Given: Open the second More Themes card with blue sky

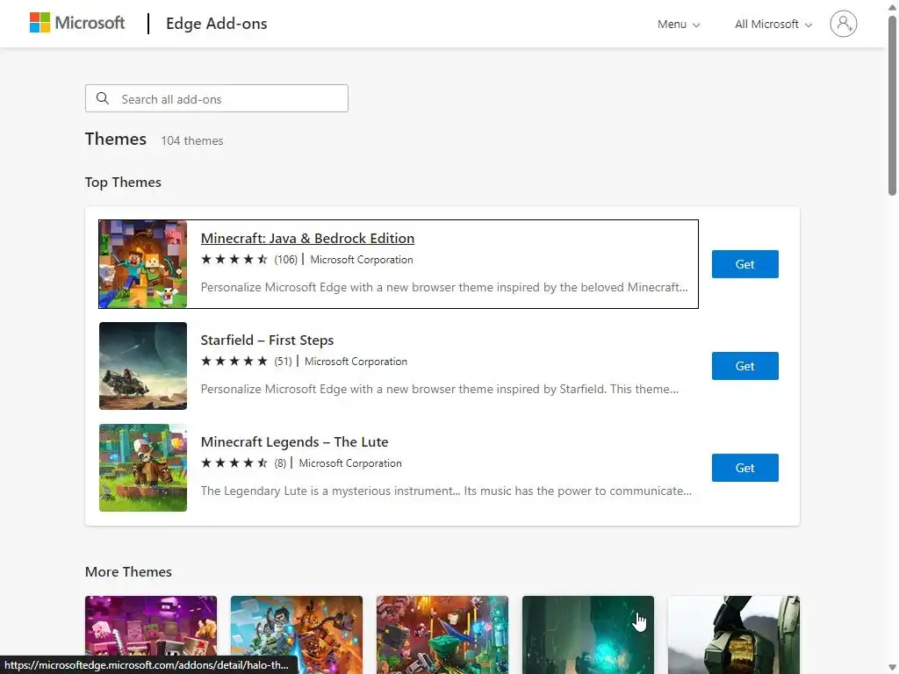Looking at the screenshot, I should click(x=297, y=635).
